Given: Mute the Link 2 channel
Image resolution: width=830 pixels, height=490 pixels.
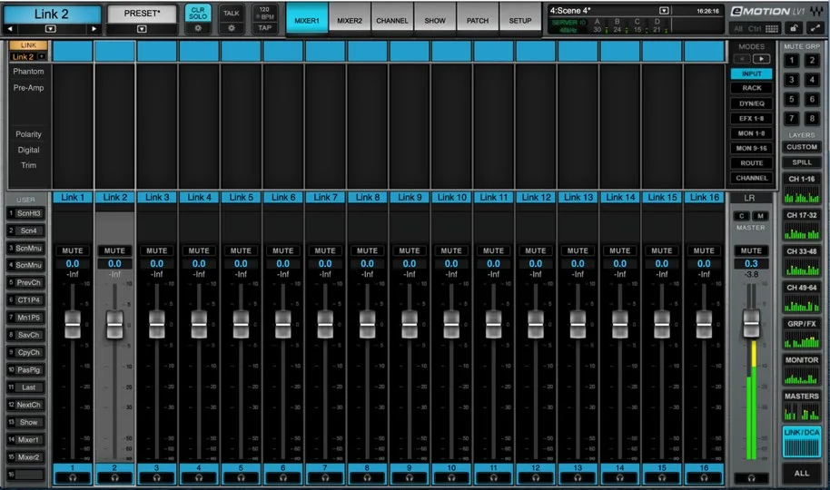Looking at the screenshot, I should coord(114,250).
